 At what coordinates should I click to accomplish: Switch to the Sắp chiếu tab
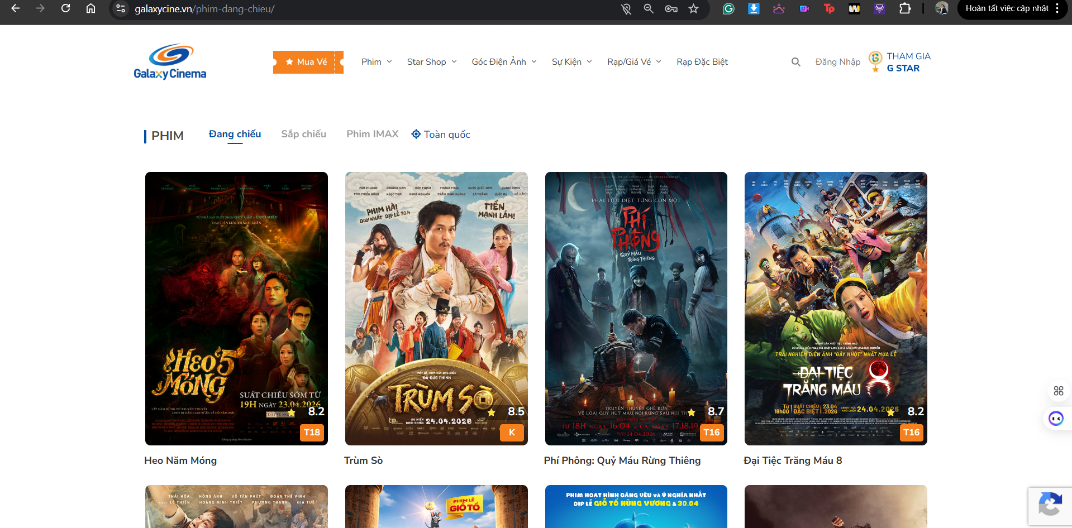[x=304, y=134]
